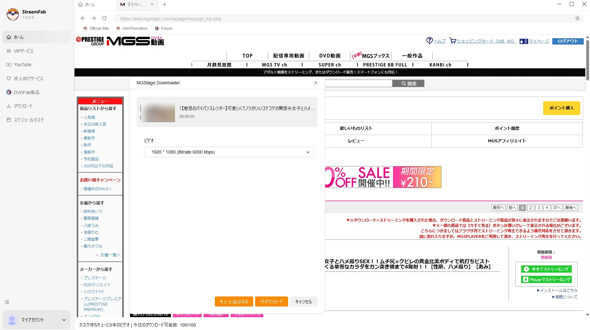Open スケジュールタスク in the sidebar

click(36, 120)
